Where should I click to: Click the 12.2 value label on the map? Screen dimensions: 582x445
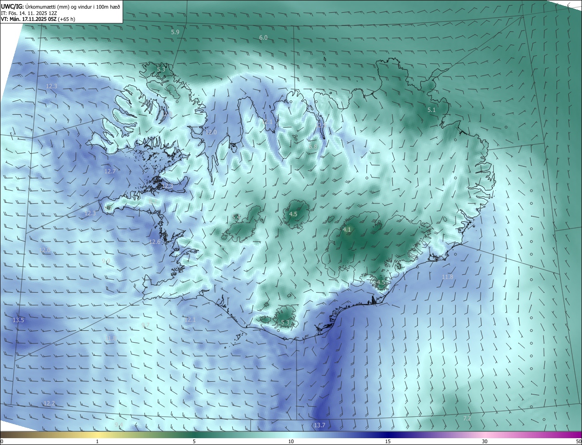(50, 404)
